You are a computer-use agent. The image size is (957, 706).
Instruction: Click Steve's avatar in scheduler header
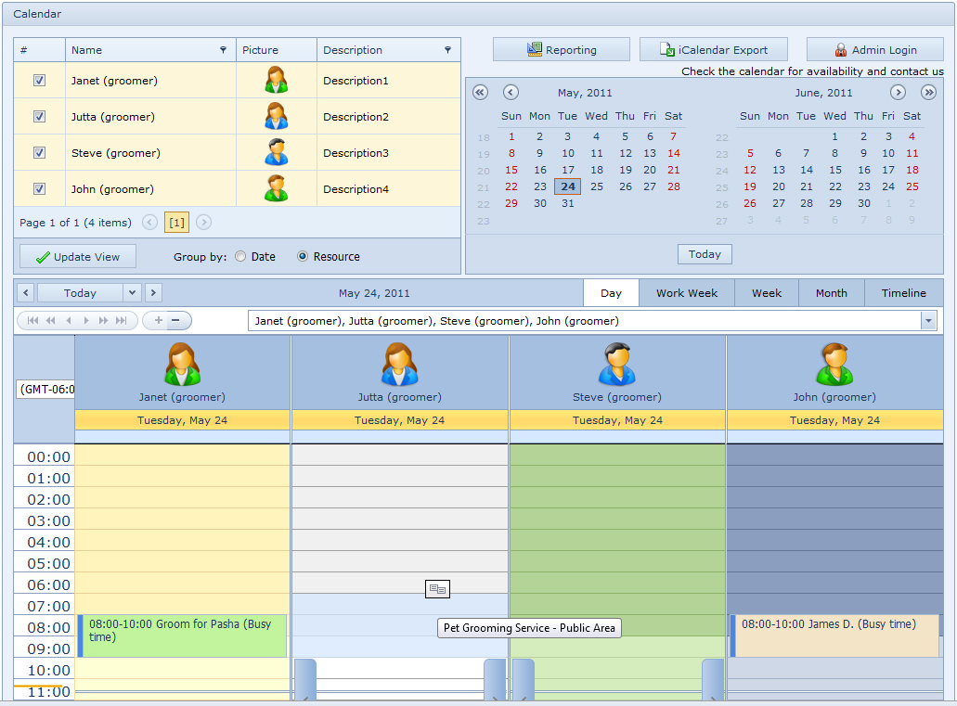click(x=616, y=364)
